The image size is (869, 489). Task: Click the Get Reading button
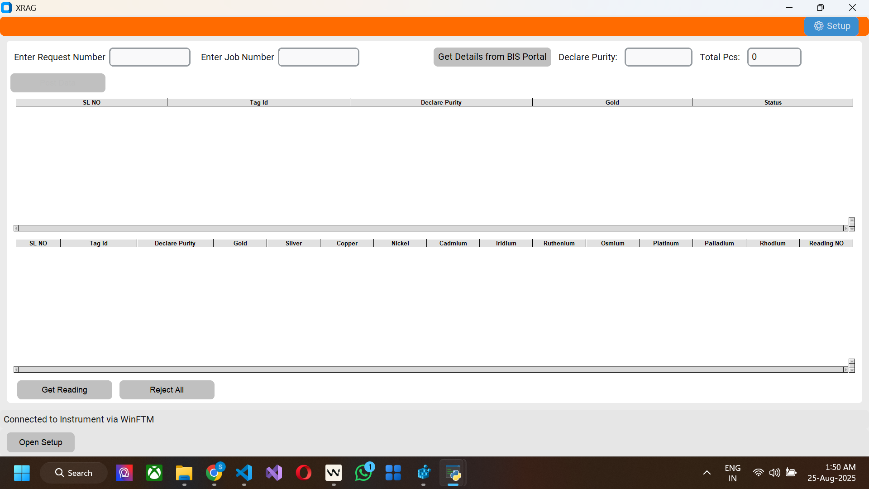pos(64,390)
